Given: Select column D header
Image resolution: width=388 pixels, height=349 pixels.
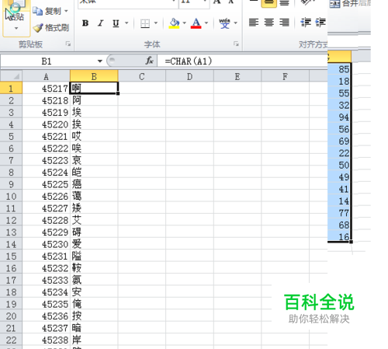Looking at the screenshot, I should [x=189, y=76].
